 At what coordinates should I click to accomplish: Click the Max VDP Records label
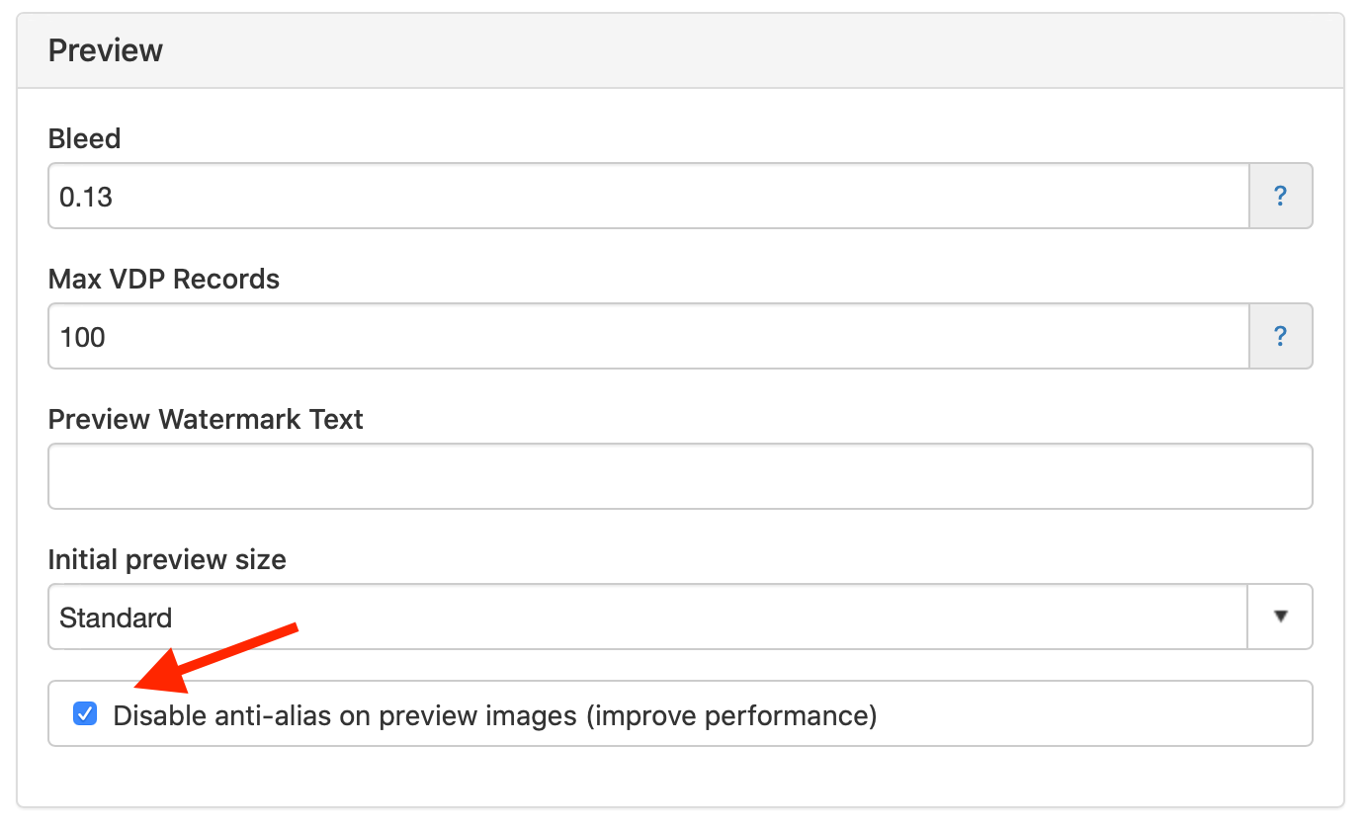(164, 280)
